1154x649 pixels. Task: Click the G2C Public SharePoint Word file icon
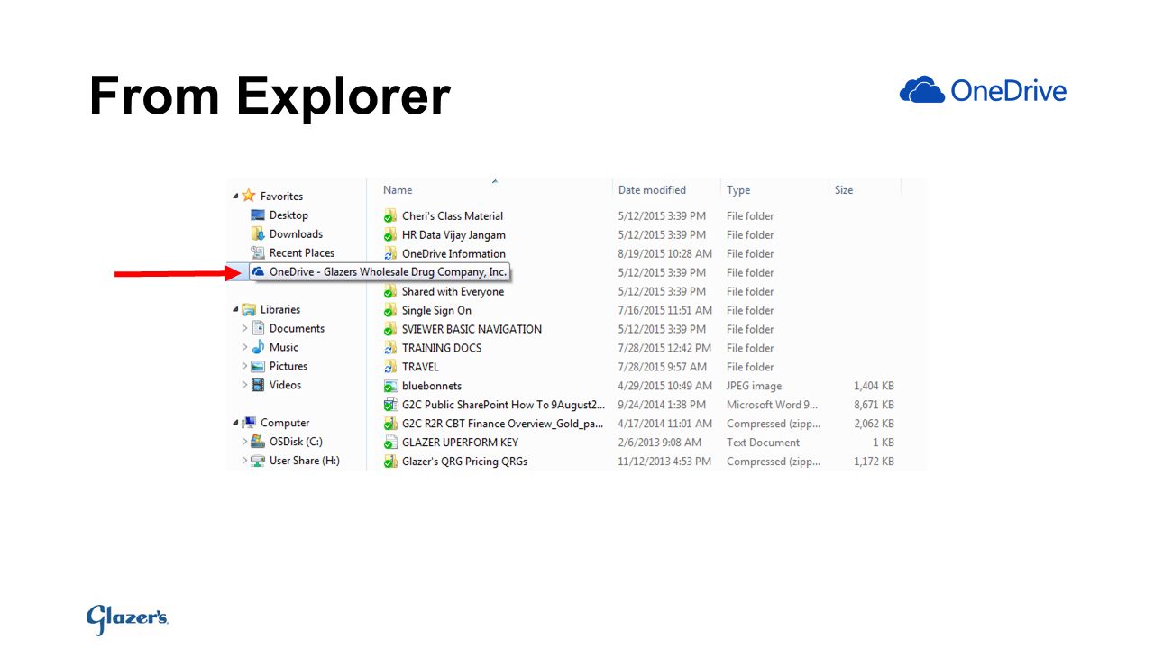[390, 405]
